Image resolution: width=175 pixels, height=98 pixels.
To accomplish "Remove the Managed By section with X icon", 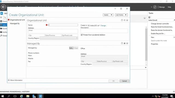I will (x=125, y=43).
